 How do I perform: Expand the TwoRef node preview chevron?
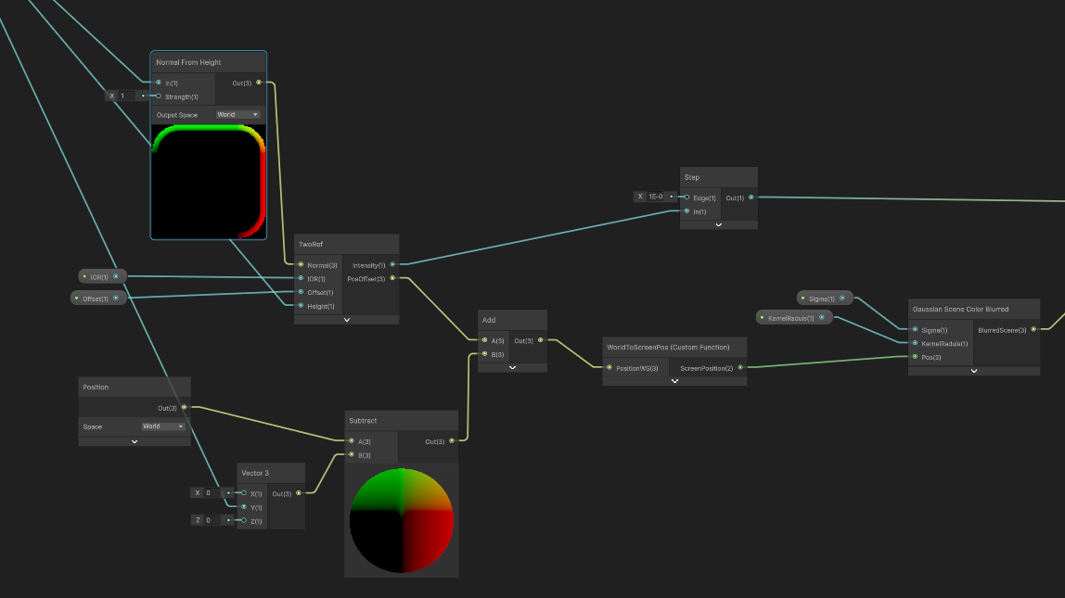point(347,319)
